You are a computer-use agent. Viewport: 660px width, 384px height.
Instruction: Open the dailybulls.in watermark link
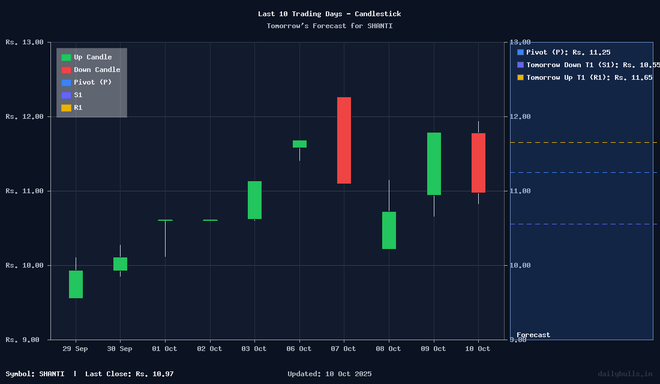tap(625, 374)
